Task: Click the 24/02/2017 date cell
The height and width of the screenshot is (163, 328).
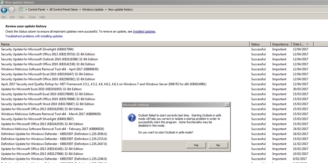Action: pos(300,129)
